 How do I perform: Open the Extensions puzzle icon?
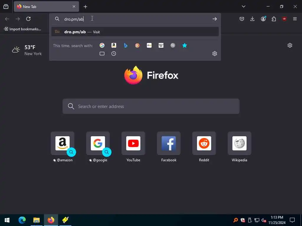click(x=274, y=19)
